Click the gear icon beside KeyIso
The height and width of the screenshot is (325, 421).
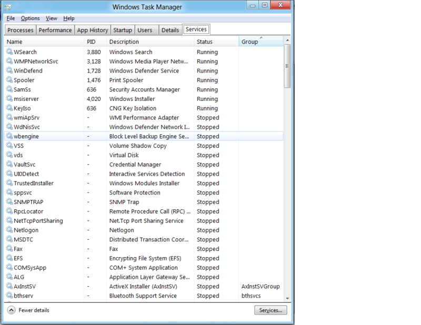click(9, 108)
